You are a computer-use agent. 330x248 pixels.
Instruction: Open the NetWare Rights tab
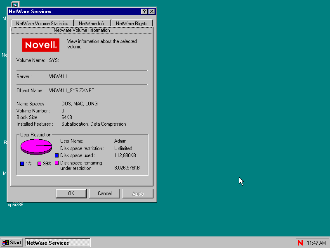tap(132, 23)
